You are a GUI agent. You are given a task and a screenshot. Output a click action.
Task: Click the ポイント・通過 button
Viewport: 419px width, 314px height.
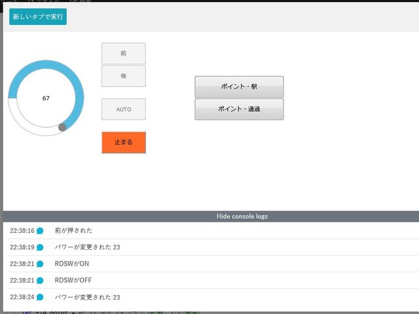[x=239, y=109]
